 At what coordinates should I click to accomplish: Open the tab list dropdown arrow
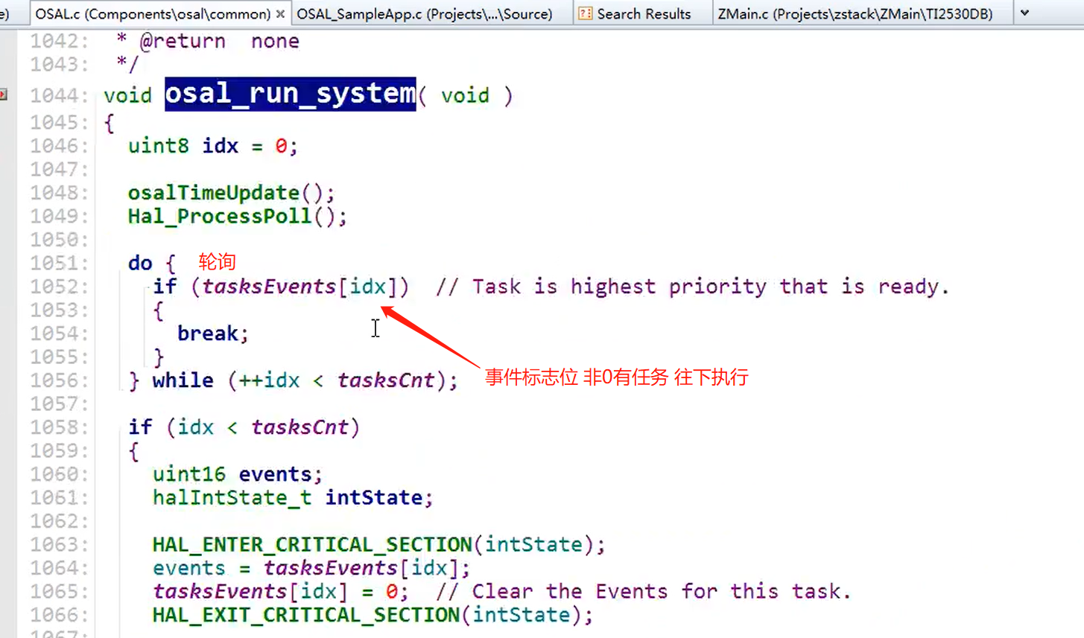click(x=1025, y=13)
